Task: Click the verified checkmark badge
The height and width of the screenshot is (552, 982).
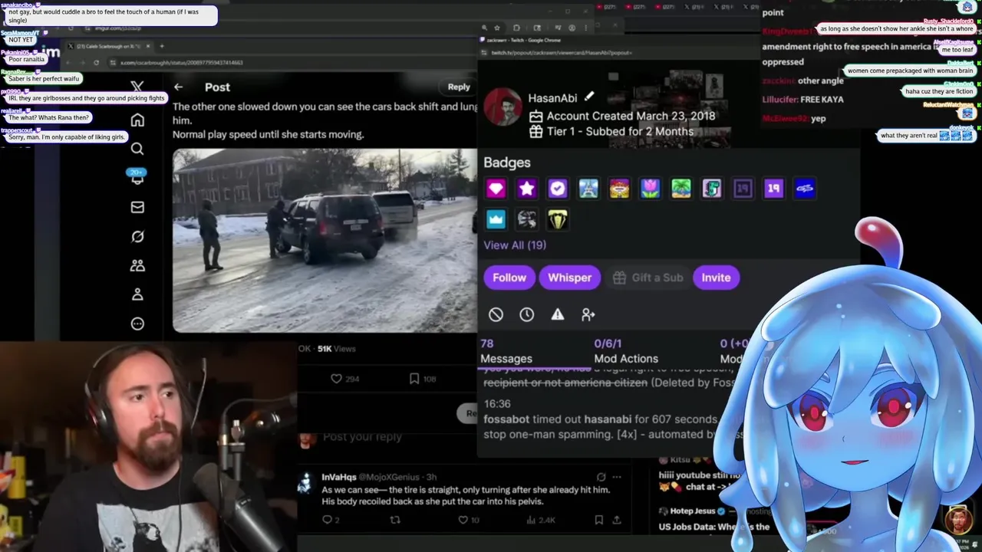Action: click(x=557, y=189)
